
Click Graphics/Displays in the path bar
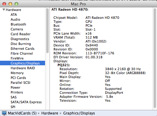[x=79, y=113]
